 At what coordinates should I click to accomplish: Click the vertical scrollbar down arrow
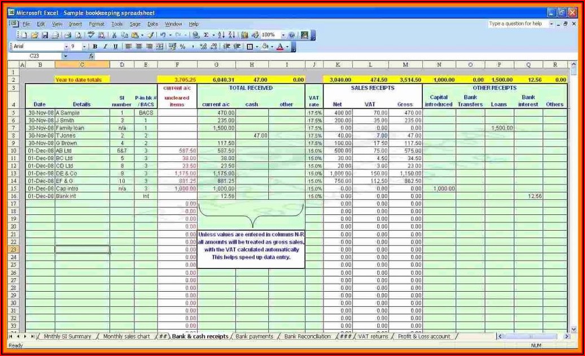click(574, 329)
